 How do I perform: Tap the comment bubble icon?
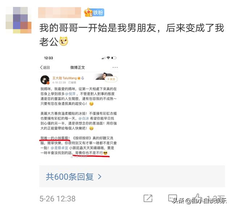pyautogui.click(x=173, y=198)
